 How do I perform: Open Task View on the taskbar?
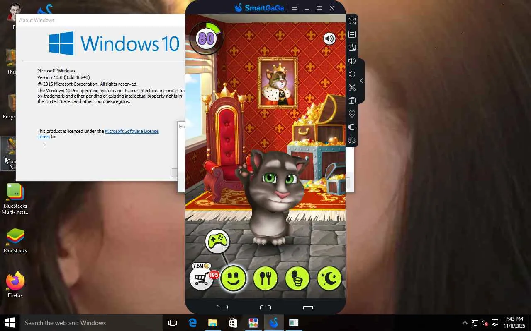173,323
